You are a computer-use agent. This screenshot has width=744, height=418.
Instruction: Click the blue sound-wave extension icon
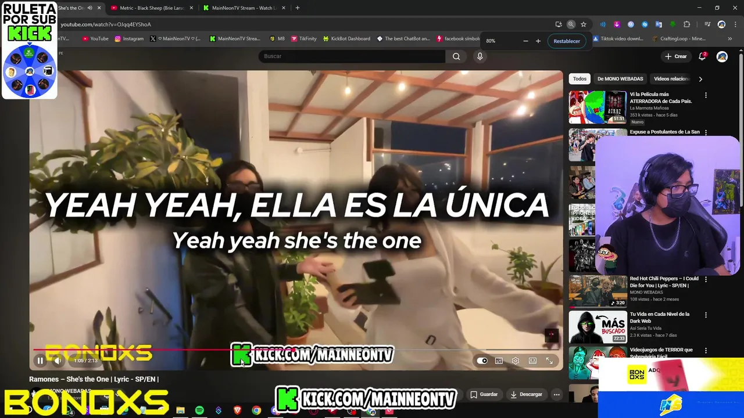point(603,24)
